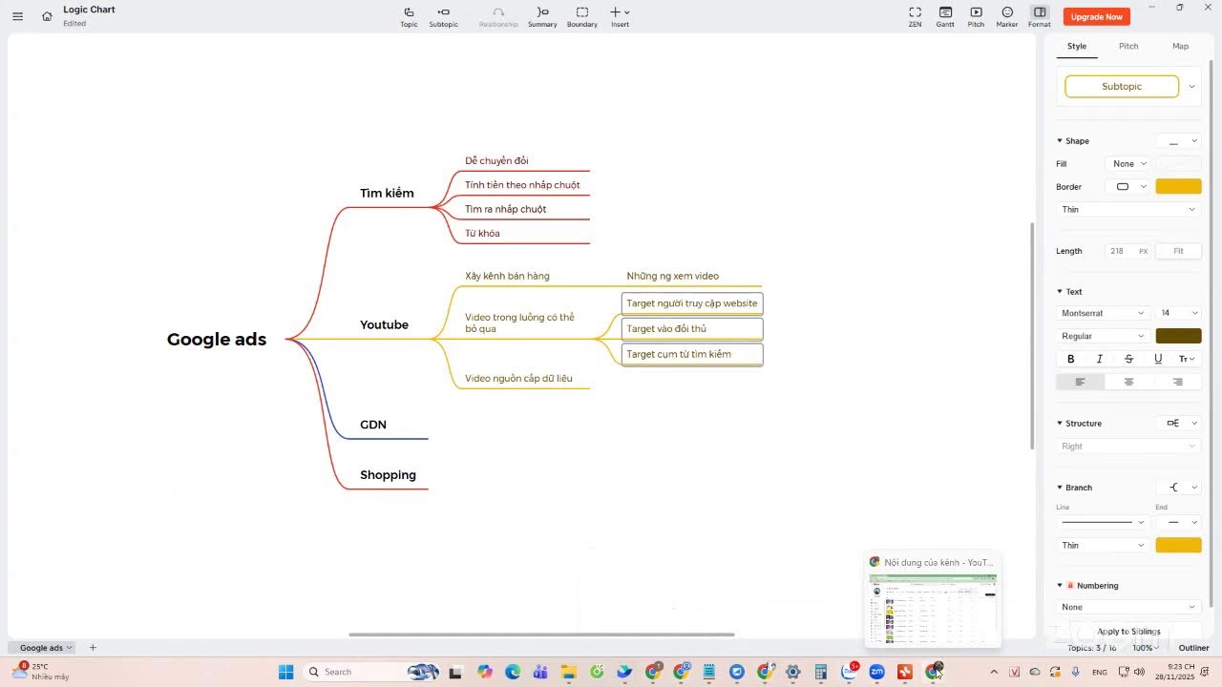Open the hamburger main menu
Image resolution: width=1222 pixels, height=687 pixels.
[x=17, y=16]
